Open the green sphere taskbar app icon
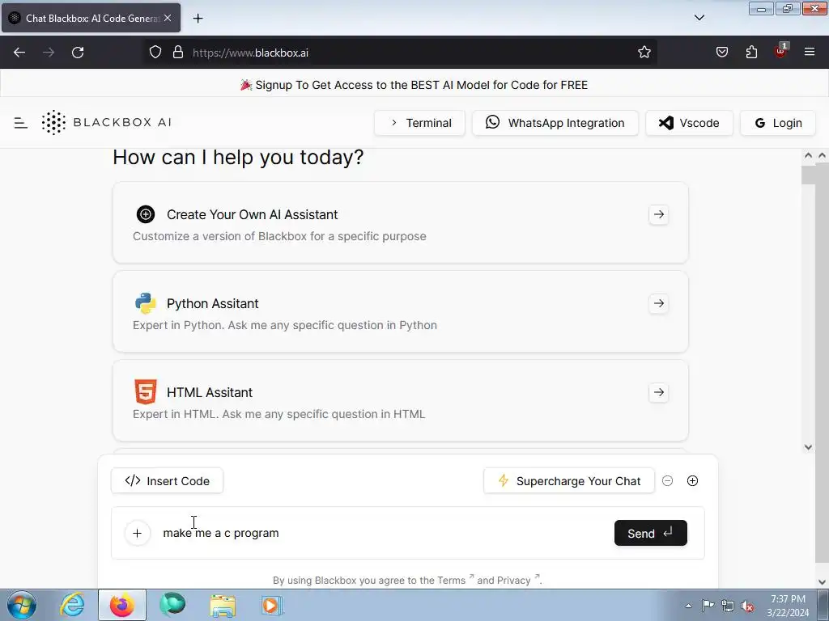The image size is (829, 621). tap(172, 605)
